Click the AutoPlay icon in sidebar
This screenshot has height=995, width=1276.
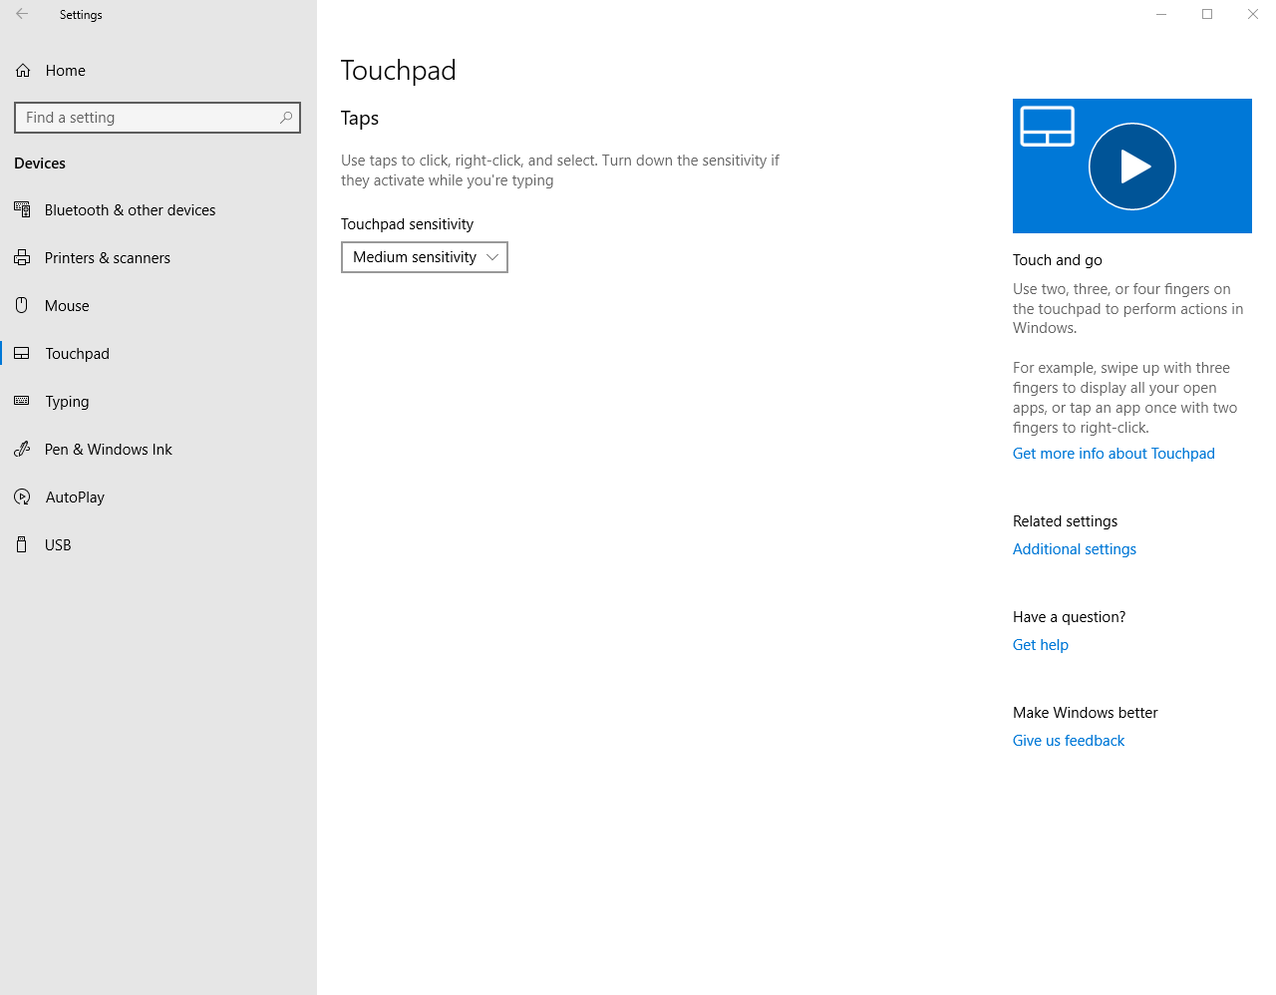coord(22,497)
